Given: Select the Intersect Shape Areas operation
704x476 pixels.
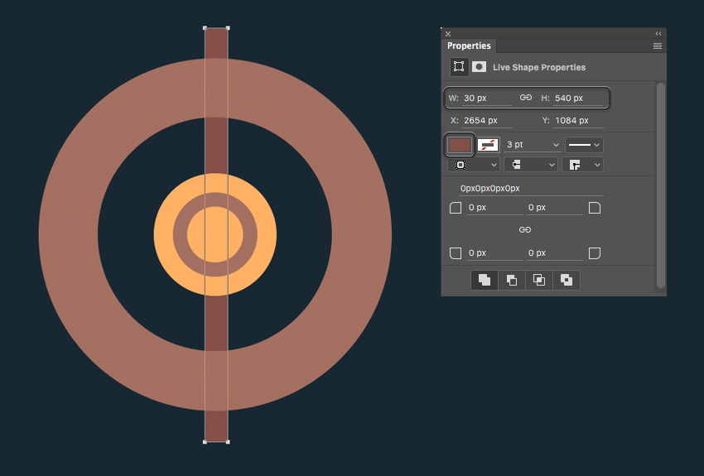Looking at the screenshot, I should [x=539, y=280].
